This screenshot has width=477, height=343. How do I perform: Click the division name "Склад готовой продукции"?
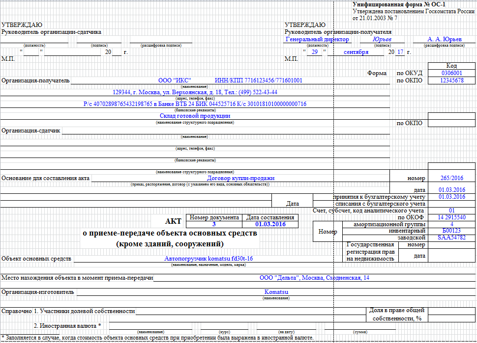click(x=195, y=116)
